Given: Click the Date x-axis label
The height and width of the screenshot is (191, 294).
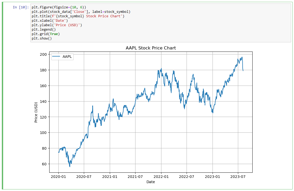Looking at the screenshot, I should [x=151, y=182].
